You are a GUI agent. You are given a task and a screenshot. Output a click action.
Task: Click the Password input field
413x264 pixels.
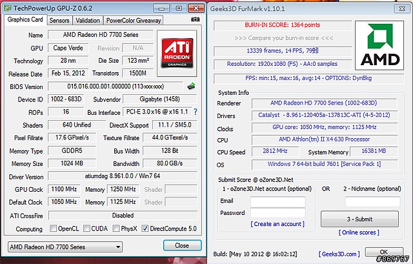coord(277,213)
